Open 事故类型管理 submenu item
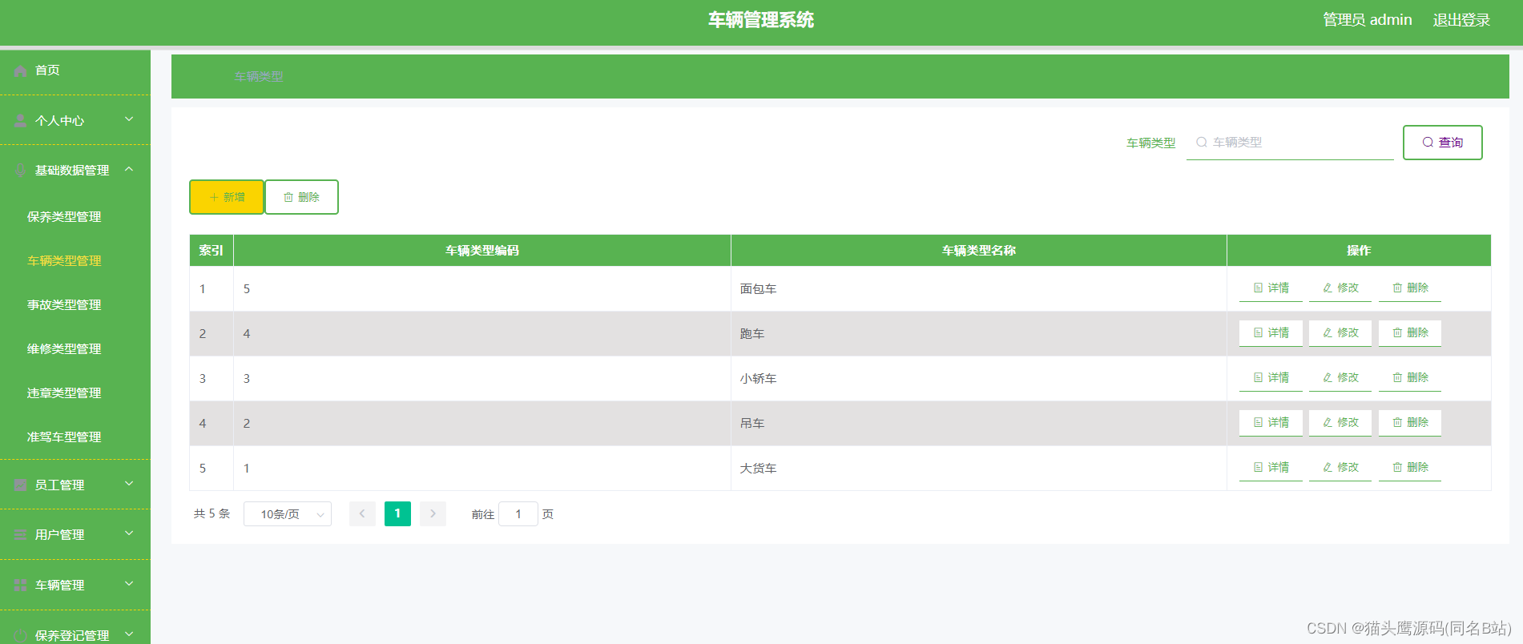The width and height of the screenshot is (1523, 644). 64,305
